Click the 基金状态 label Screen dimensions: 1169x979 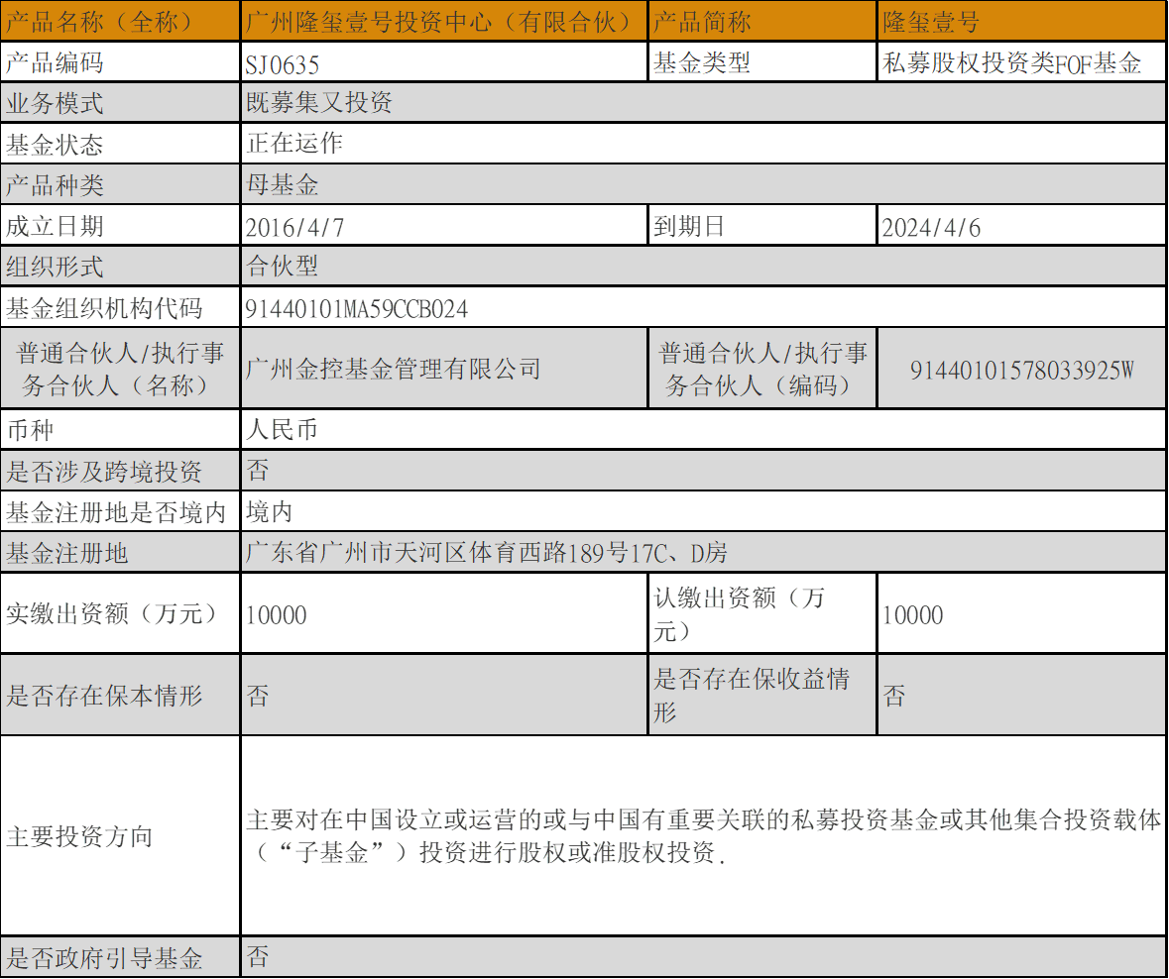coord(55,145)
